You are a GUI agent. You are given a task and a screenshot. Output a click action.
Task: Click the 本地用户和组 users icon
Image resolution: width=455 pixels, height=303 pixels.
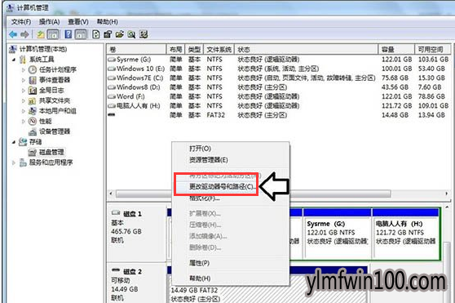tap(33, 111)
